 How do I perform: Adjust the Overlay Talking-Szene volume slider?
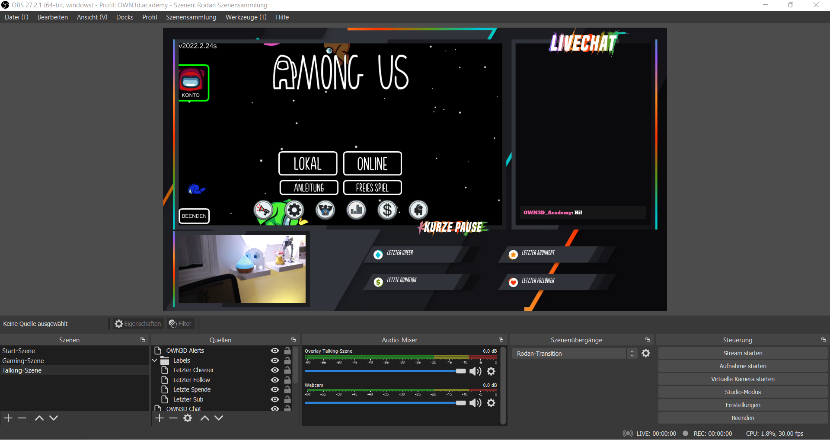pos(460,371)
